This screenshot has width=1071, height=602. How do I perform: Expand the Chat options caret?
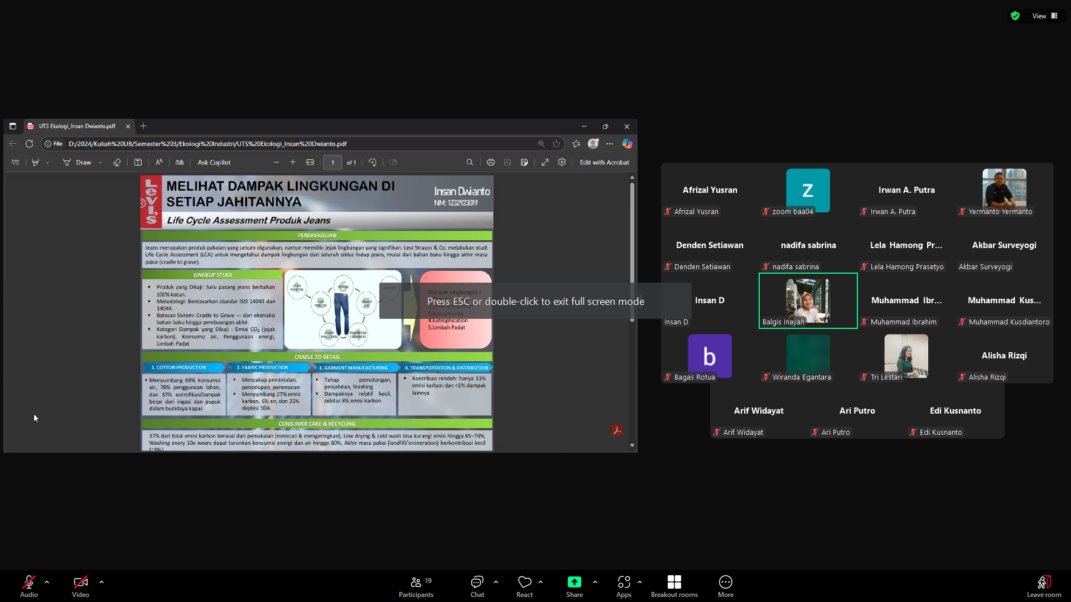[496, 582]
